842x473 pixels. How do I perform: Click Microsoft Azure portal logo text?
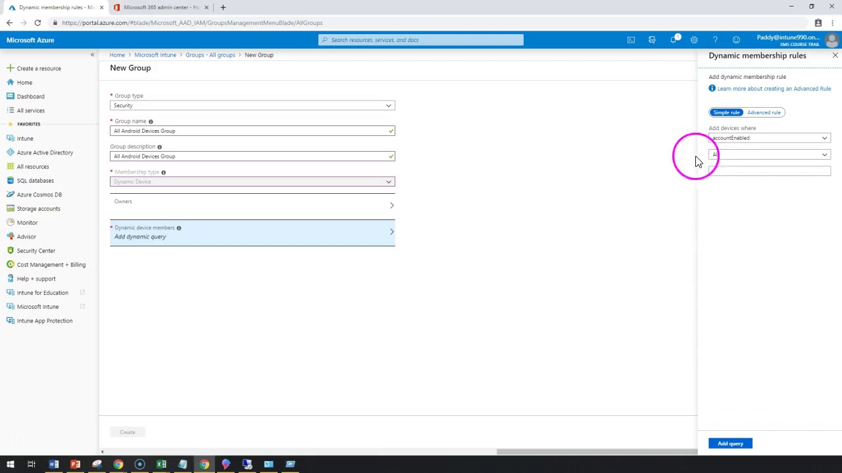(30, 40)
